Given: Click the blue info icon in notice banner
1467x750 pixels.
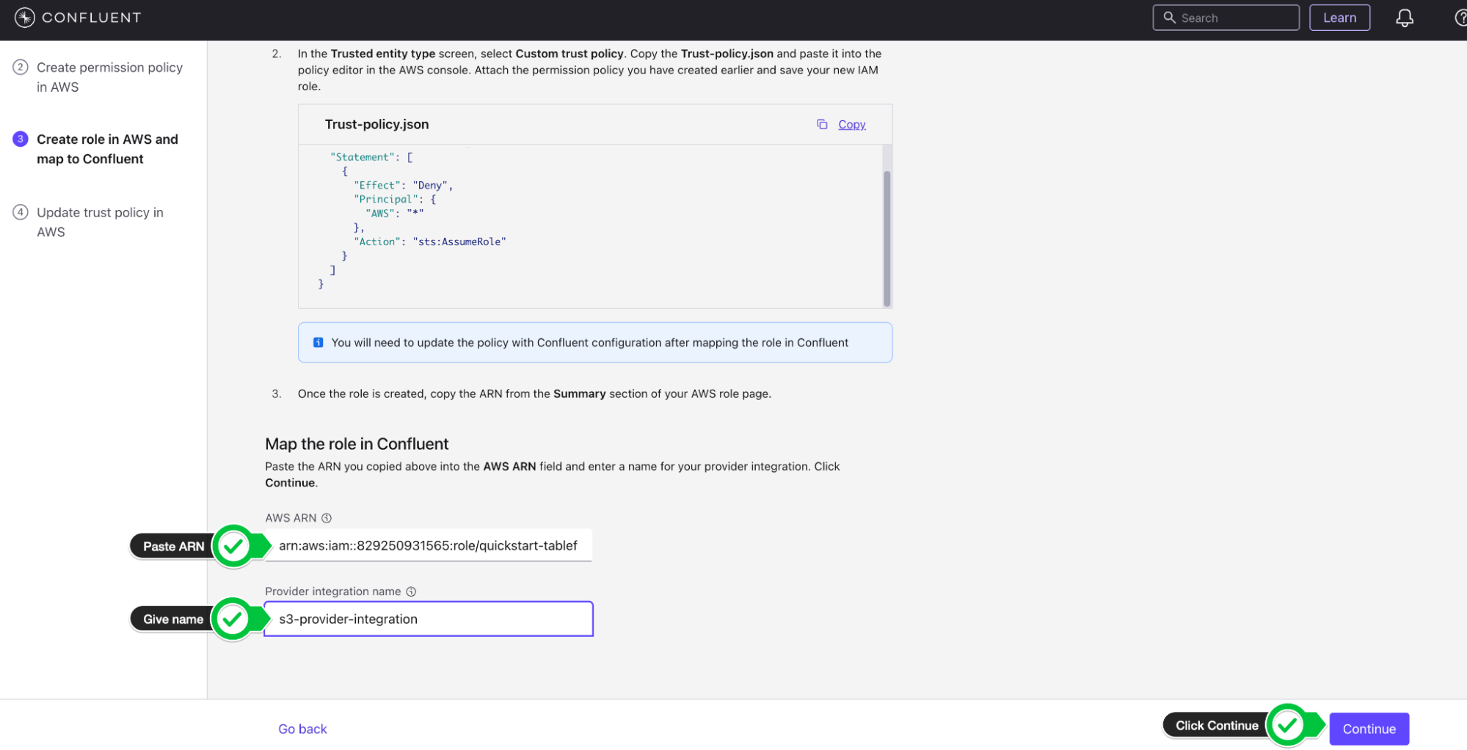Looking at the screenshot, I should (318, 343).
